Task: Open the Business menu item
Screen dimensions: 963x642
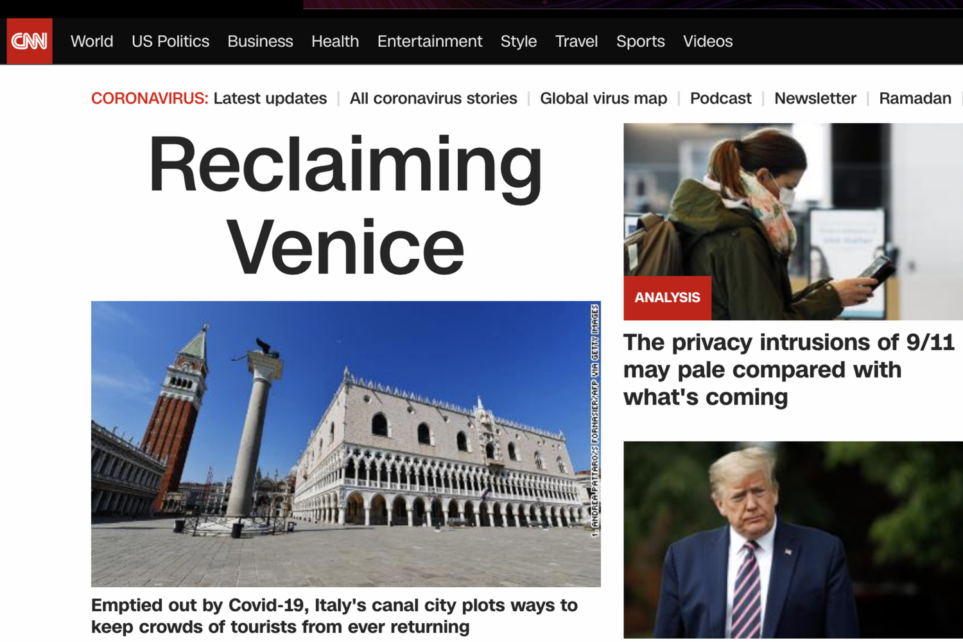Action: pyautogui.click(x=260, y=41)
